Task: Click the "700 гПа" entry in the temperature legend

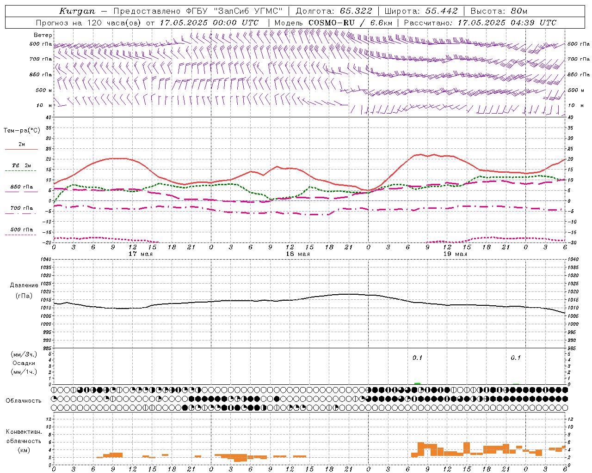Action: point(21,208)
